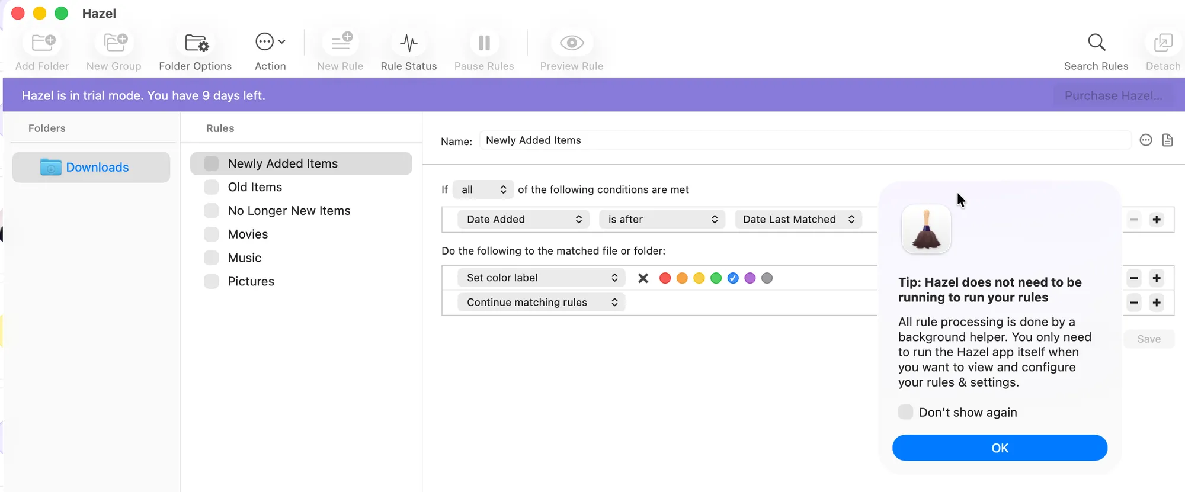Enable the Pictures rule checkbox
1185x492 pixels.
(x=212, y=281)
